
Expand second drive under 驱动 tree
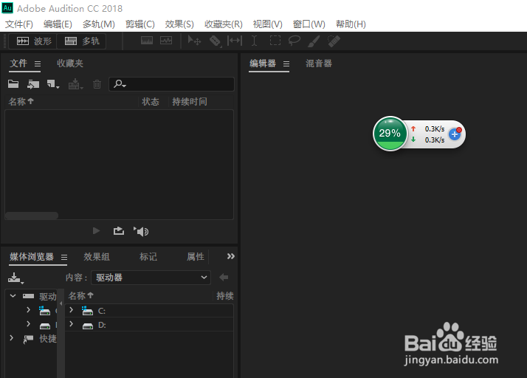(x=28, y=324)
